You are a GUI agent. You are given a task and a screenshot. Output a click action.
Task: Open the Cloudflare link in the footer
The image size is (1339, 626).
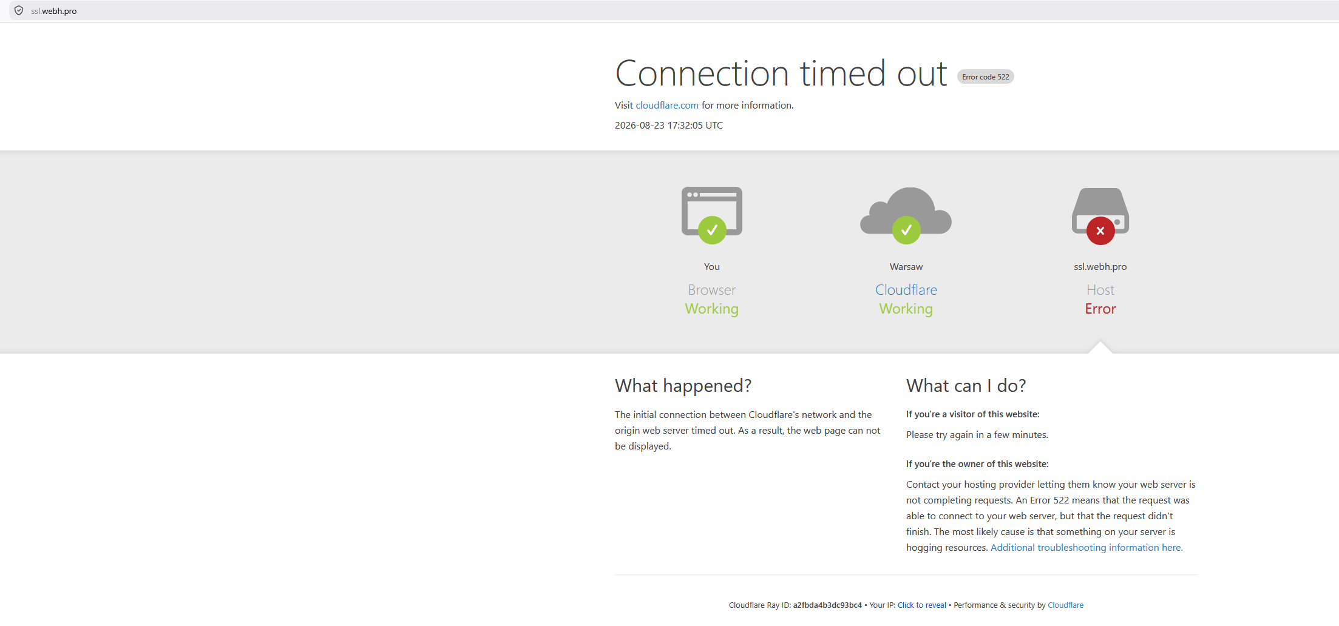point(1065,605)
